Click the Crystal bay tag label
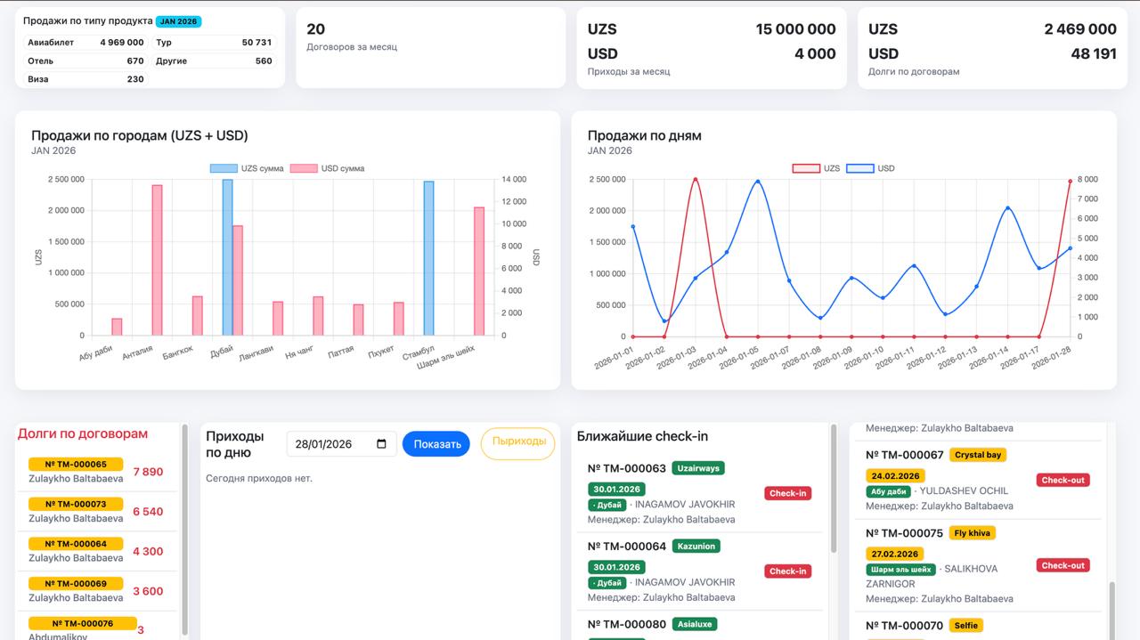Image resolution: width=1140 pixels, height=640 pixels. (978, 455)
